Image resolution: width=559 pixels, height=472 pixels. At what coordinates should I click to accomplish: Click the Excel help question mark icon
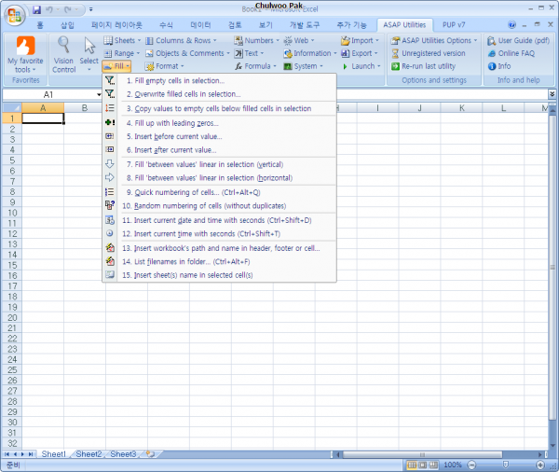click(511, 24)
